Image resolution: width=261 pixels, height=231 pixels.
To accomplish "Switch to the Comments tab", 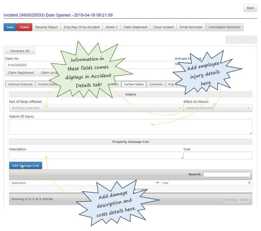I will [x=156, y=84].
